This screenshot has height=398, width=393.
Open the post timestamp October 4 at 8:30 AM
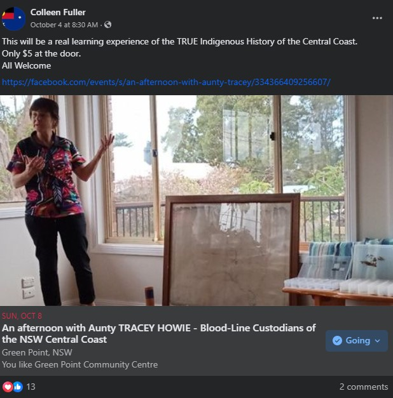64,25
